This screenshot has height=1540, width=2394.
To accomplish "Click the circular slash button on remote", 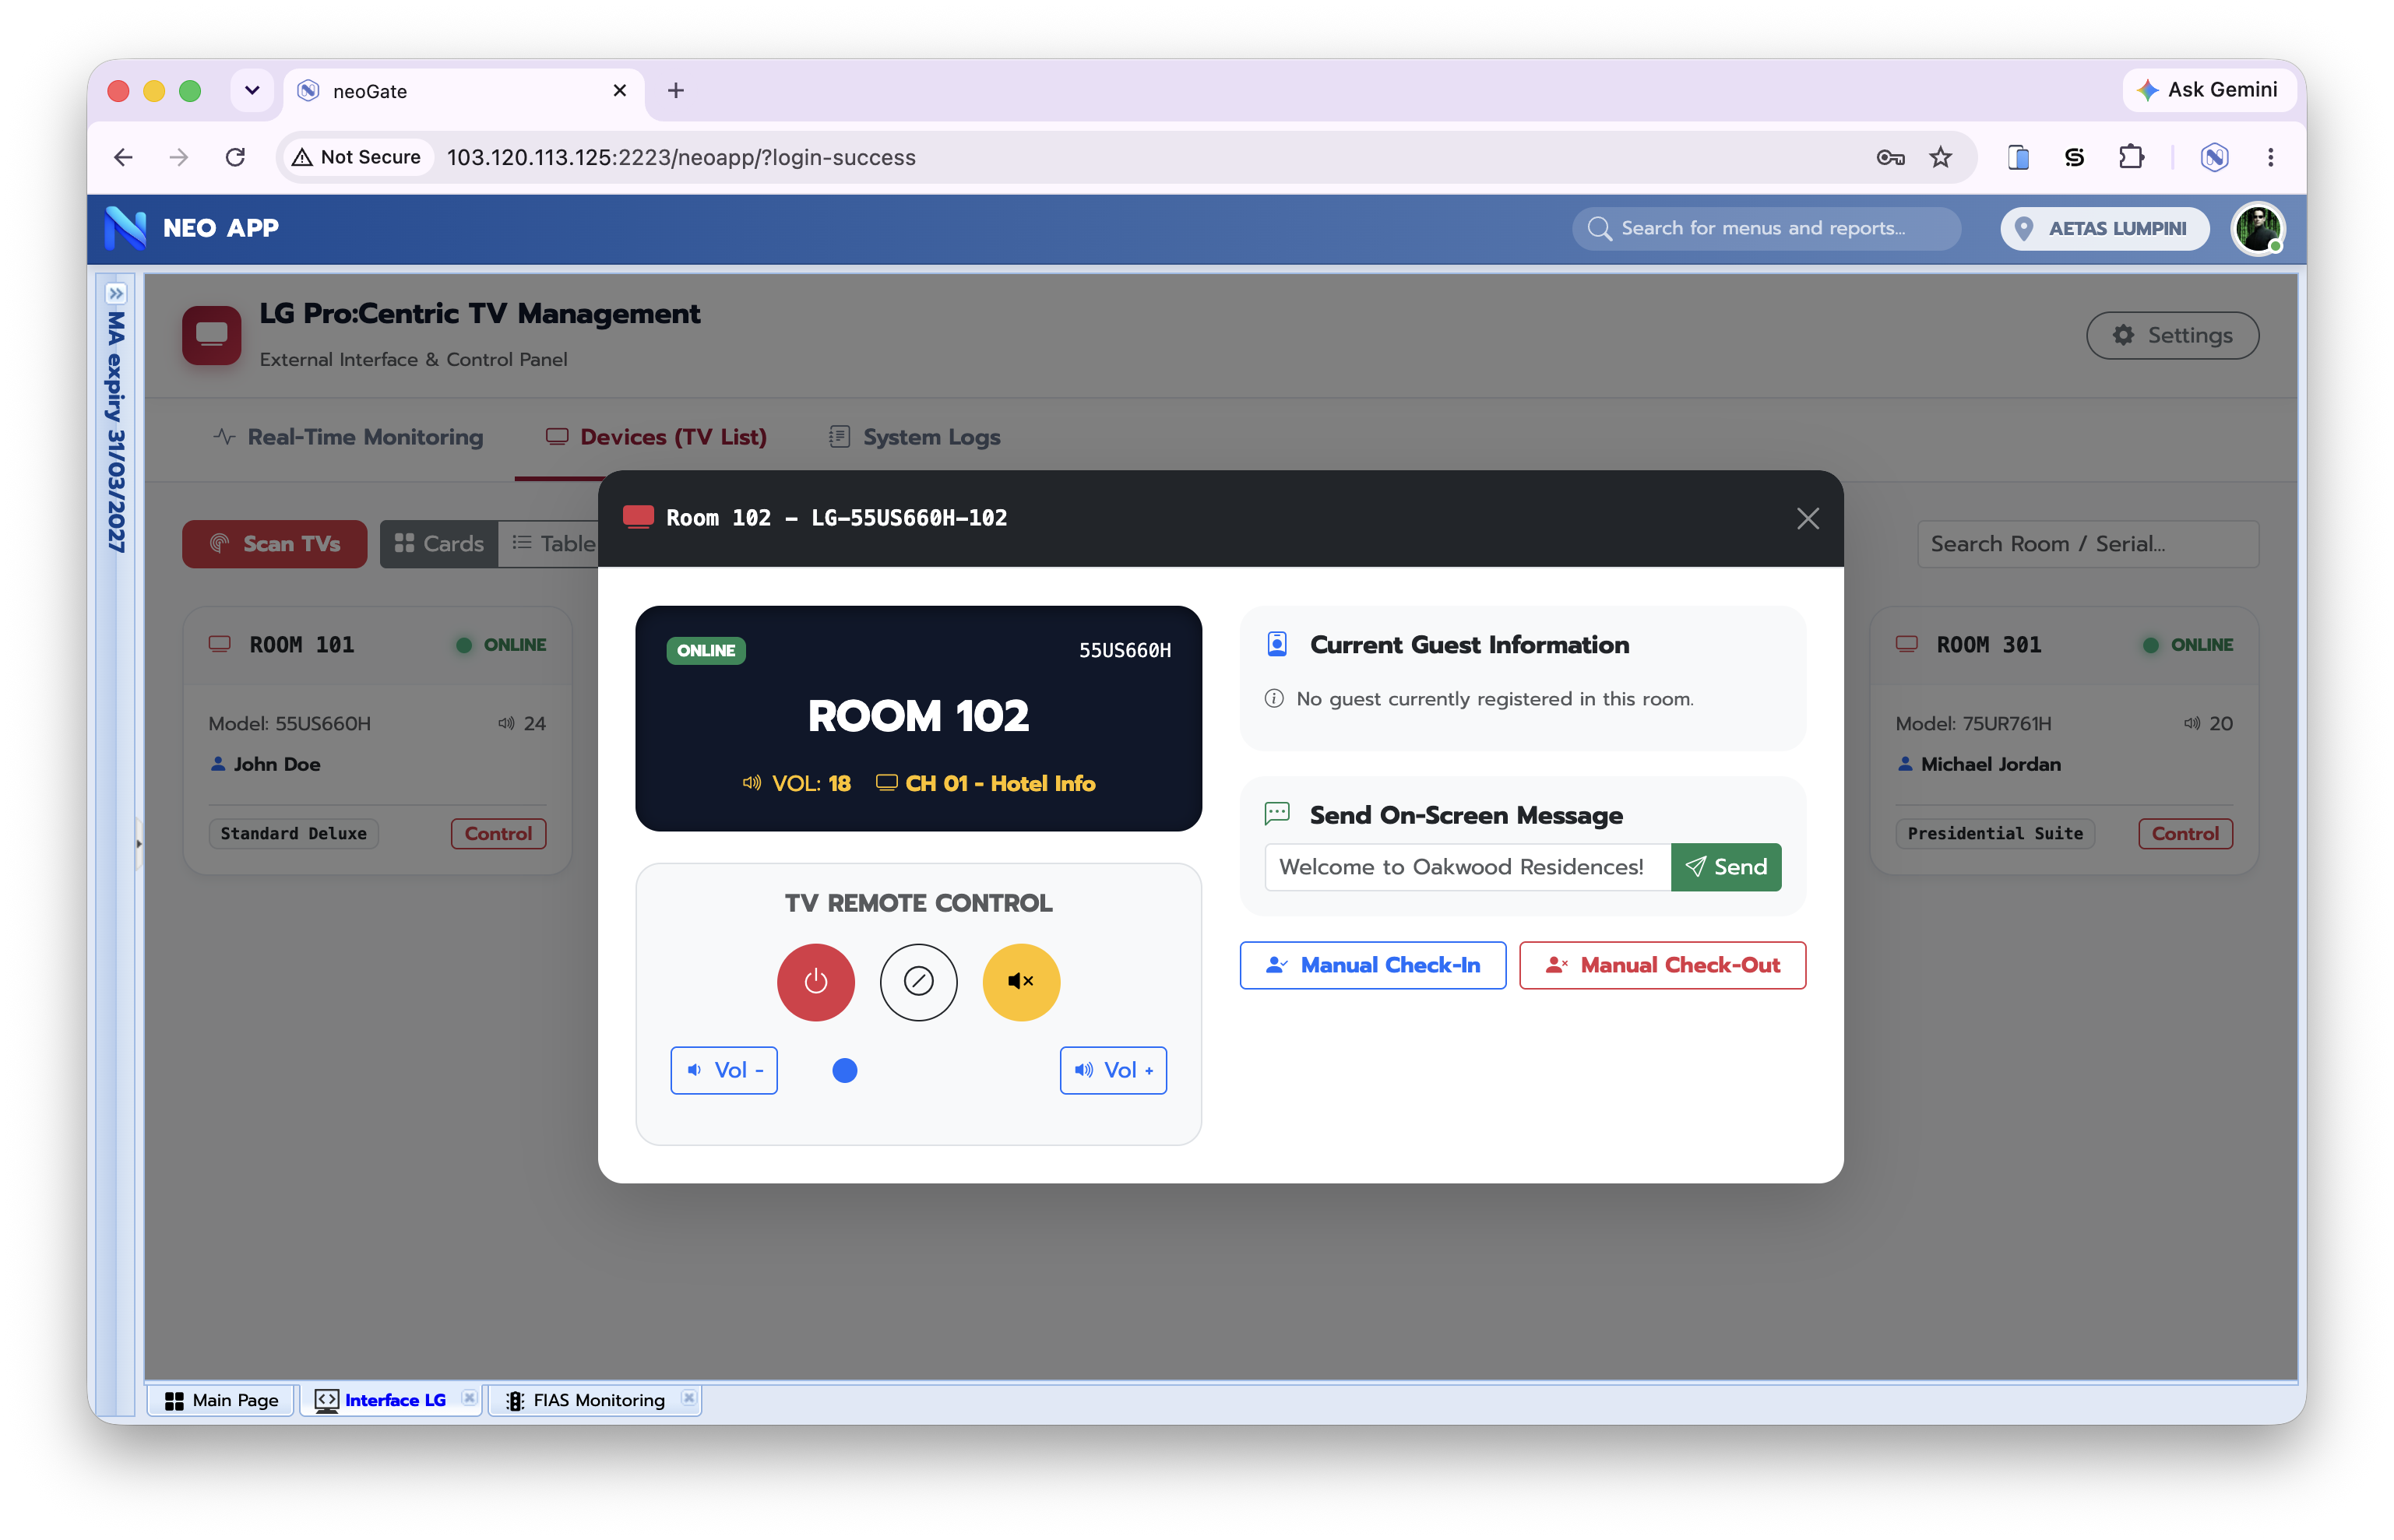I will point(918,981).
